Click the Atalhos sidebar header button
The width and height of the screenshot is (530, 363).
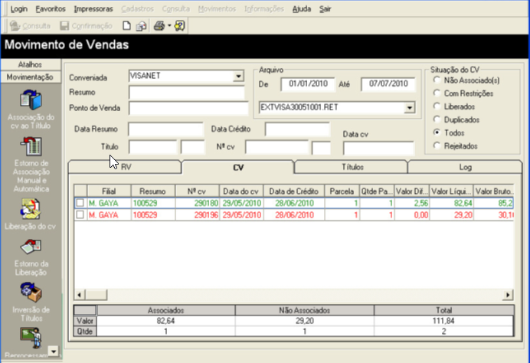31,64
